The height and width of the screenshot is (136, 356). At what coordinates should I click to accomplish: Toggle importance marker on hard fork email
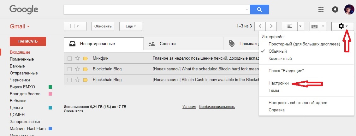pyautogui.click(x=85, y=69)
